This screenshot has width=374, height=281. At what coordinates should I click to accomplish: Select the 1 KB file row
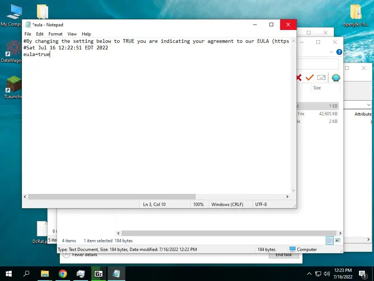[318, 106]
